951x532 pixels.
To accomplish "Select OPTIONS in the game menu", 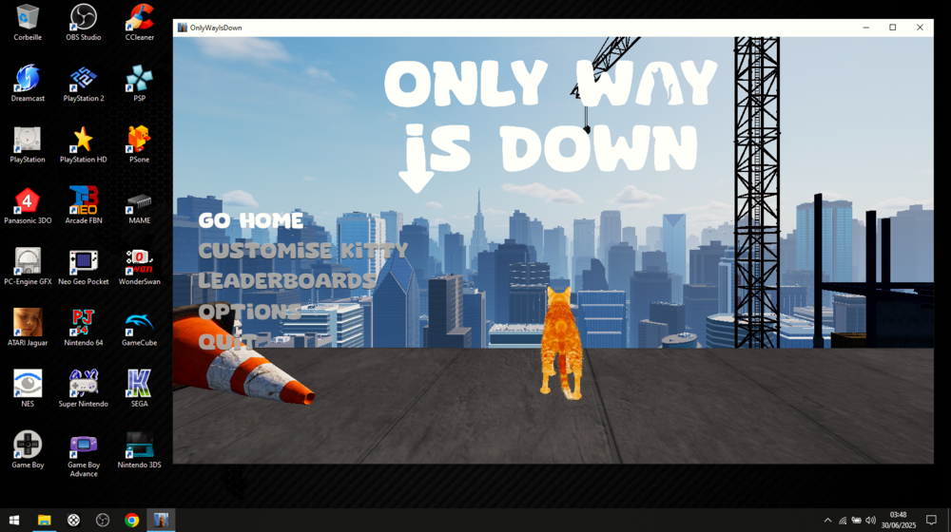I will [249, 312].
